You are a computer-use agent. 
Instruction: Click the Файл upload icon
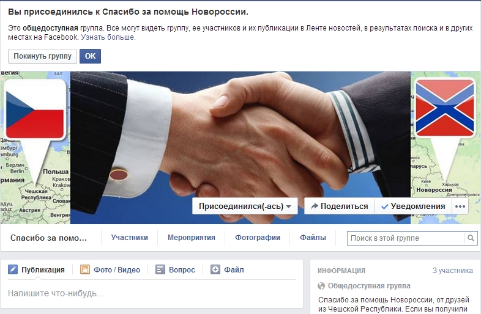coord(215,269)
